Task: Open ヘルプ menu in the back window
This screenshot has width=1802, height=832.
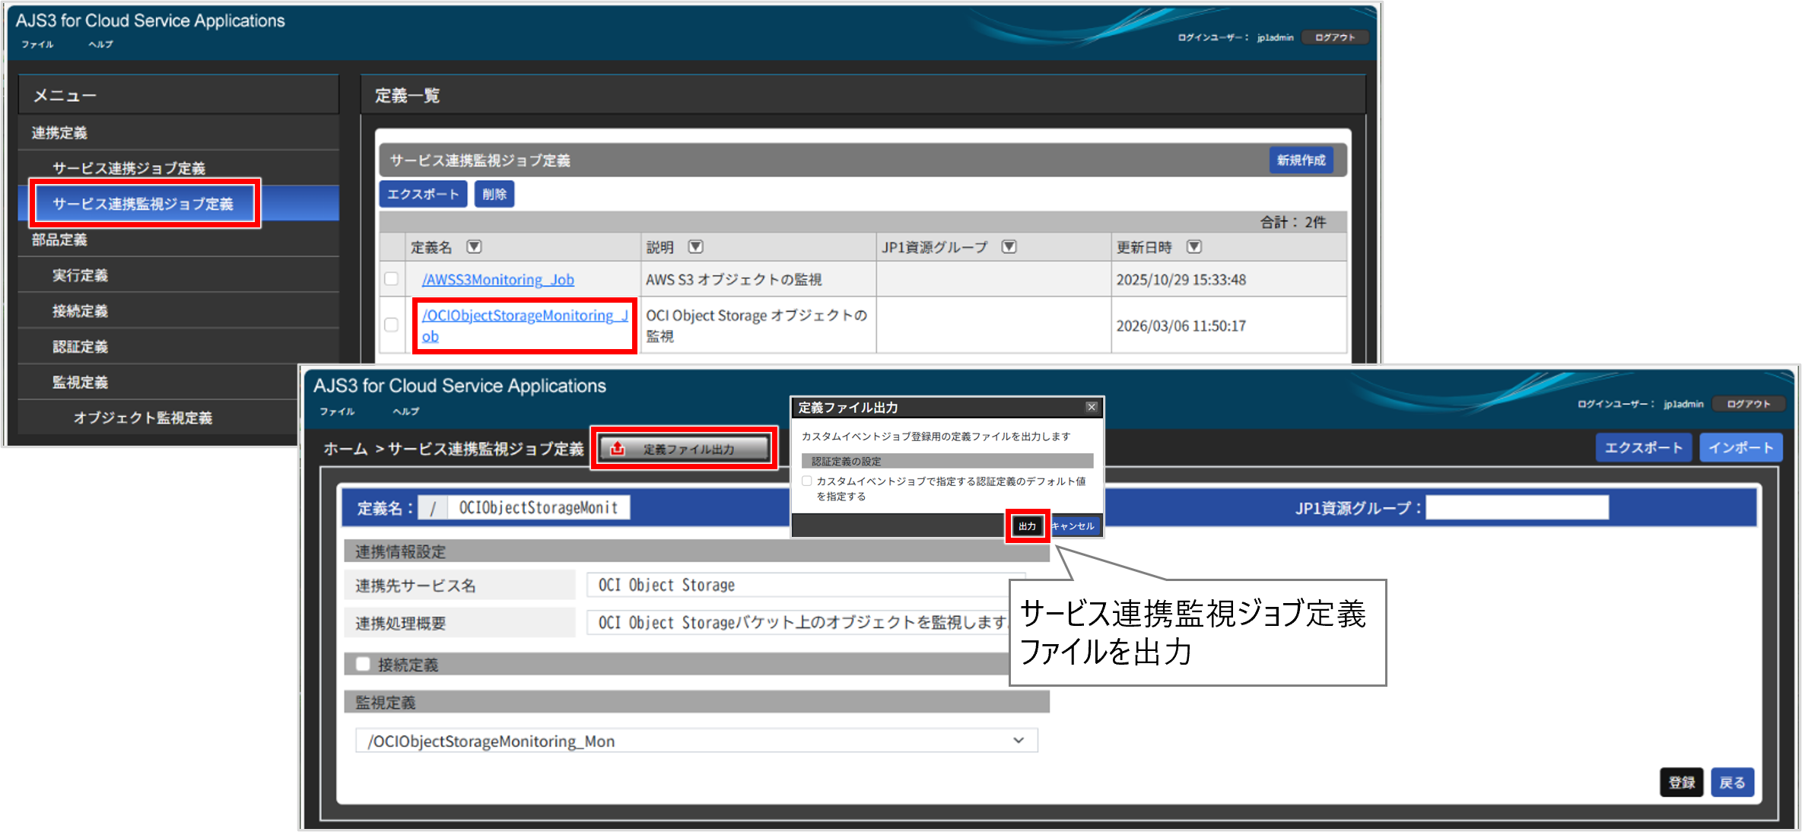Action: click(x=100, y=45)
